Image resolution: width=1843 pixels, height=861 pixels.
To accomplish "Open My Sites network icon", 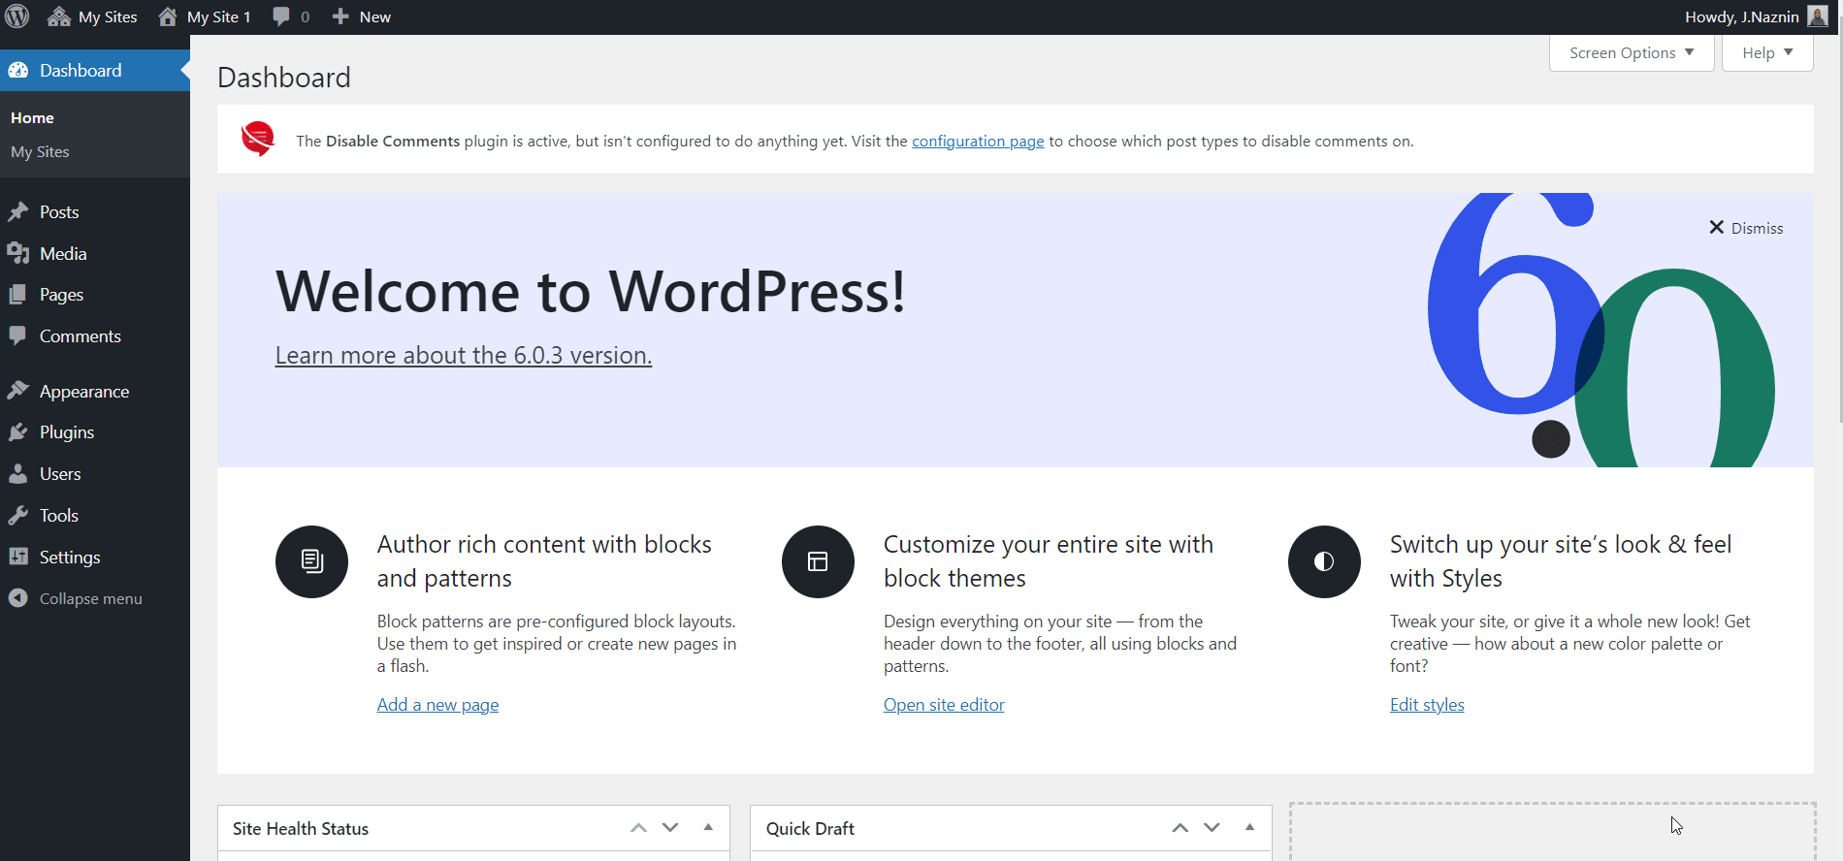I will [59, 16].
